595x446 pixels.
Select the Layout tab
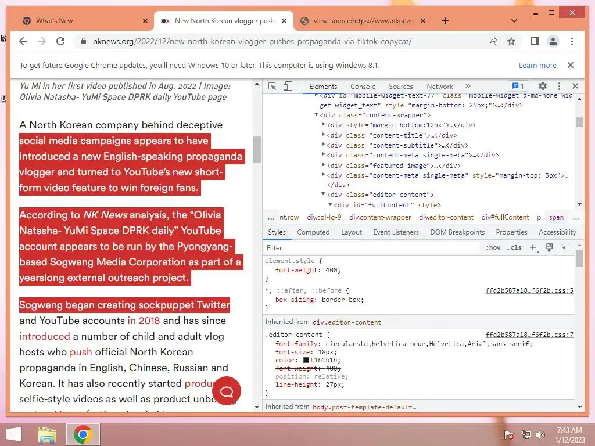pos(352,232)
